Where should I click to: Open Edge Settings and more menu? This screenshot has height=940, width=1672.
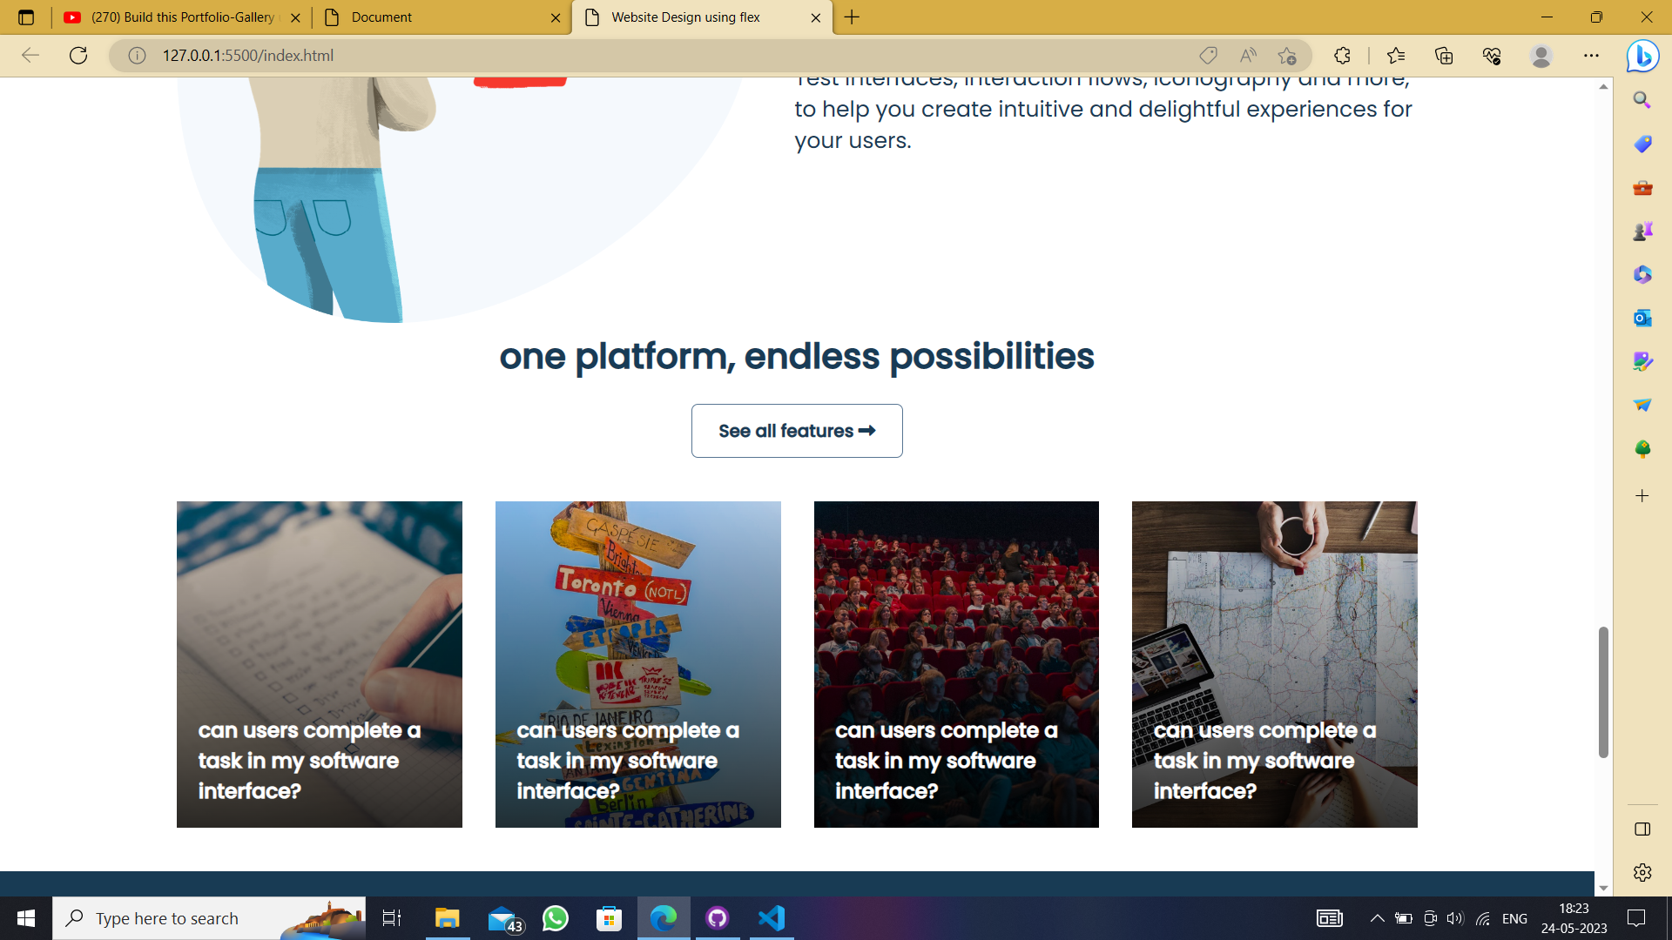(1591, 56)
